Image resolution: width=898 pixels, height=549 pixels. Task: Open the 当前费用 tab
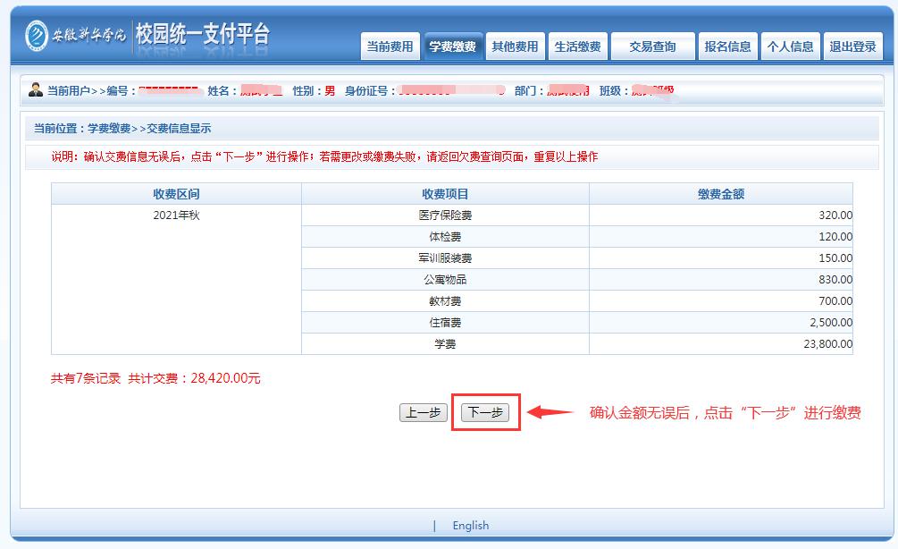coord(390,47)
